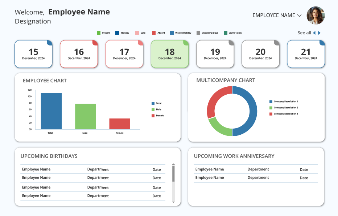Select the 18 December, 2024 date card
This screenshot has height=216, width=338.
click(x=170, y=54)
